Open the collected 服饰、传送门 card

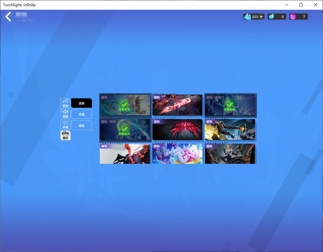point(230,105)
